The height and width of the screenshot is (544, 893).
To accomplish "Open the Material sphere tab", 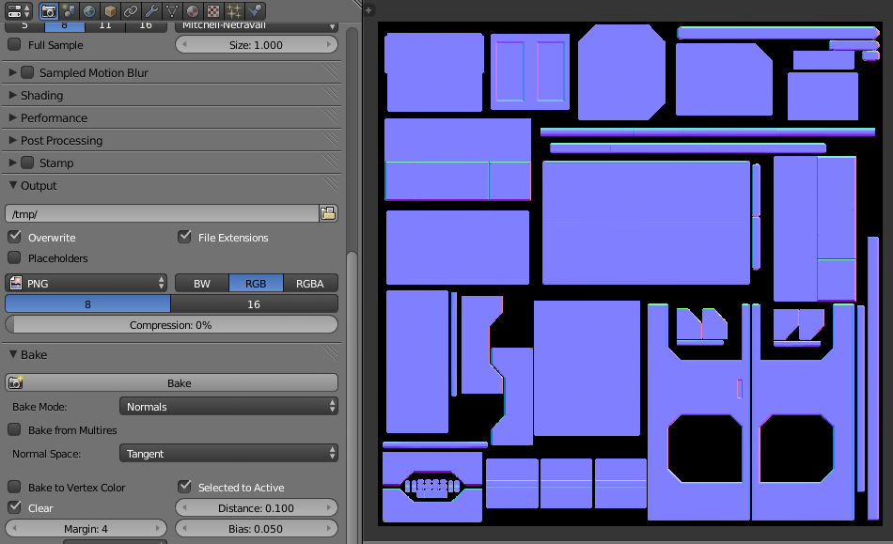I will [x=193, y=11].
